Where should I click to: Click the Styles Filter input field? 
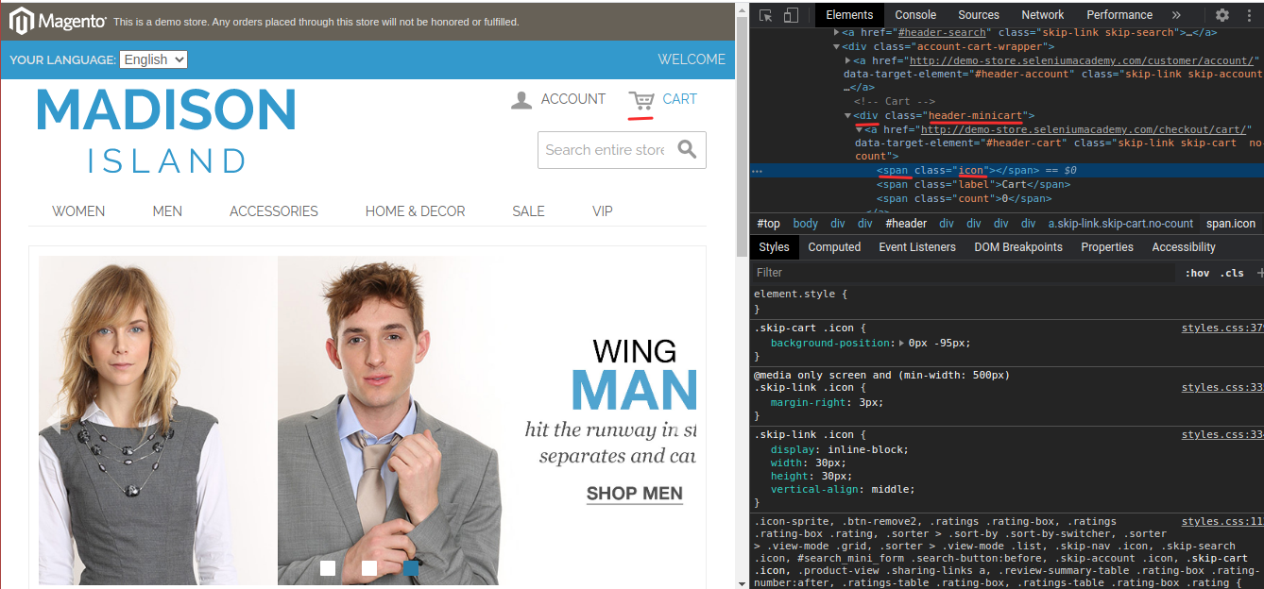coord(964,273)
